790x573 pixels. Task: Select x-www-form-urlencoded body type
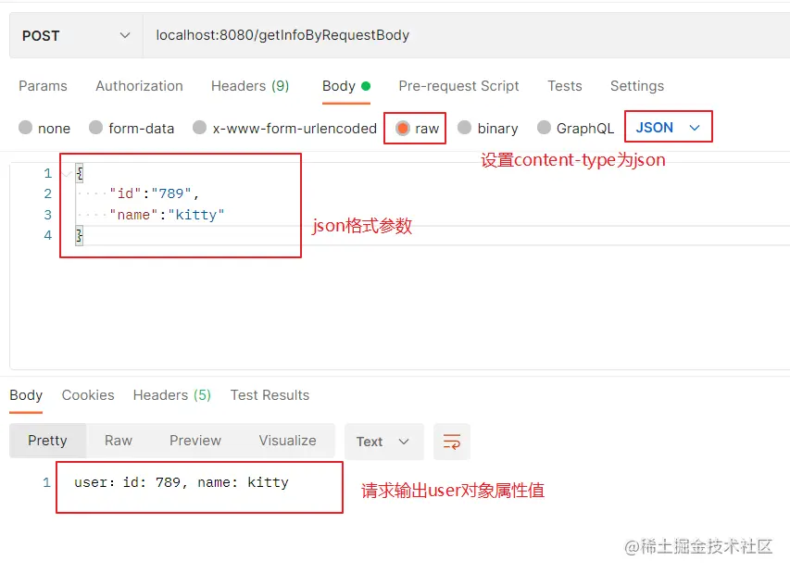(284, 128)
